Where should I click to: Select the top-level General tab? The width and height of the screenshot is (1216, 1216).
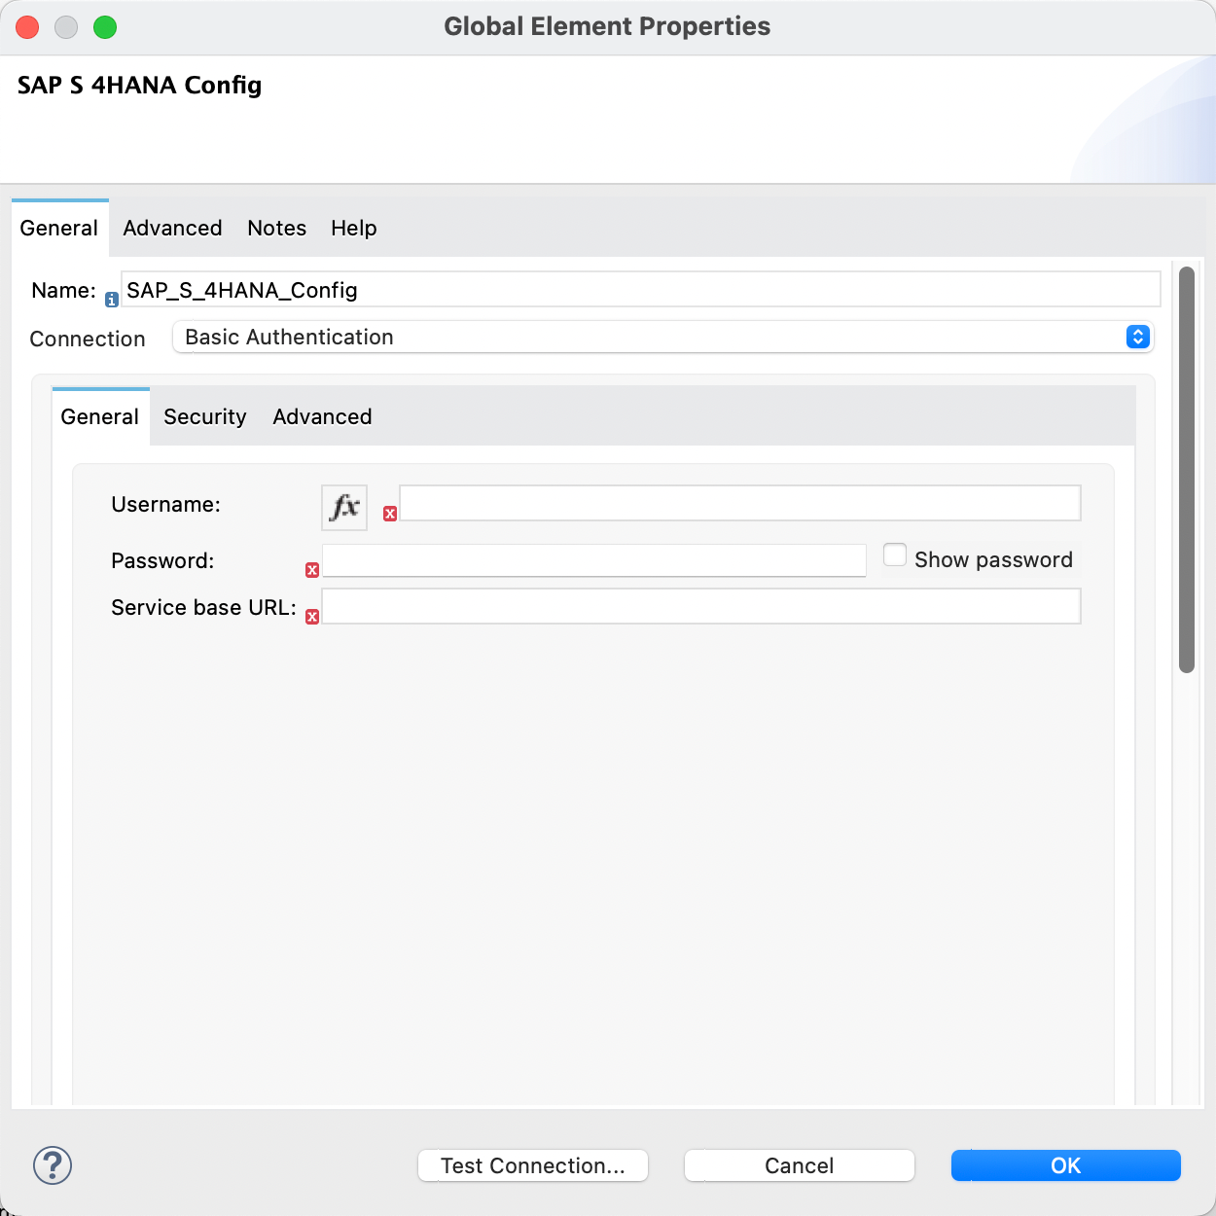click(x=59, y=228)
